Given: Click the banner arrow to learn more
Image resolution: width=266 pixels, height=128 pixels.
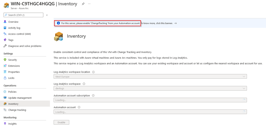Looking at the screenshot, I should pyautogui.click(x=175, y=23).
